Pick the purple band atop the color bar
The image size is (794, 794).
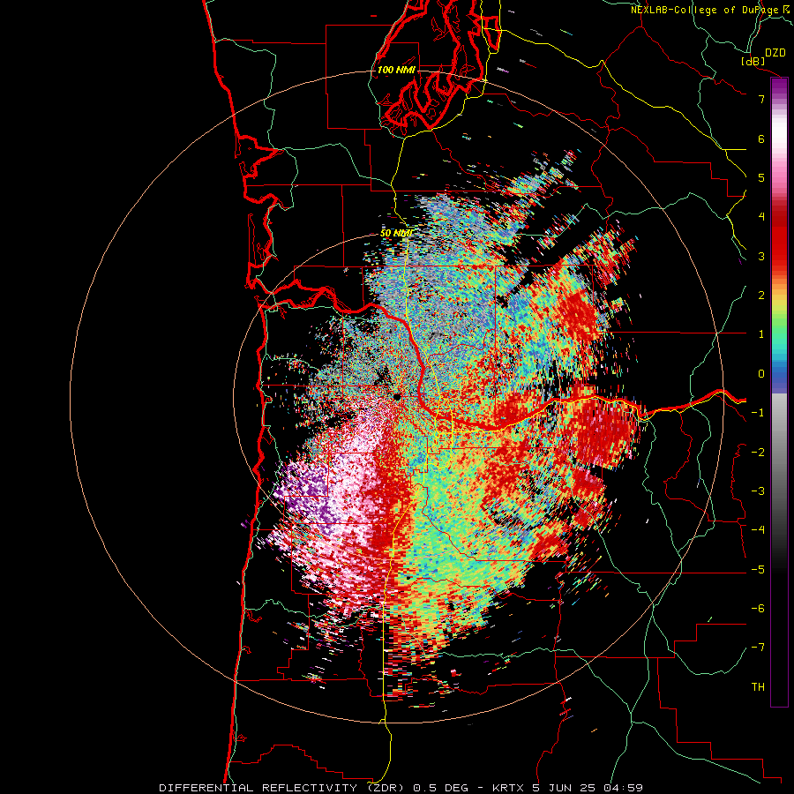[779, 86]
